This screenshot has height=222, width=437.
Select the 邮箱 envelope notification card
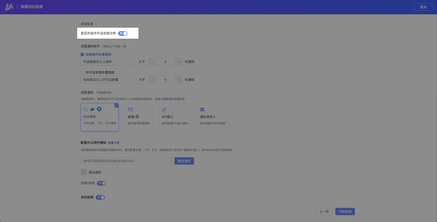tap(139, 117)
